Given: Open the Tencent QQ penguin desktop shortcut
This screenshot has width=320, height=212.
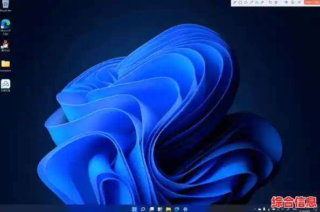Looking at the screenshot, I should [x=5, y=46].
